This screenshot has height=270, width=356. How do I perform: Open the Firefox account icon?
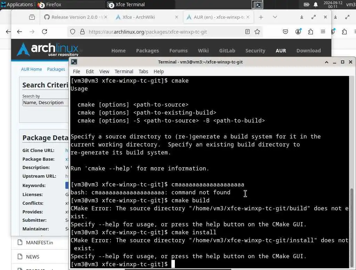pos(298,32)
